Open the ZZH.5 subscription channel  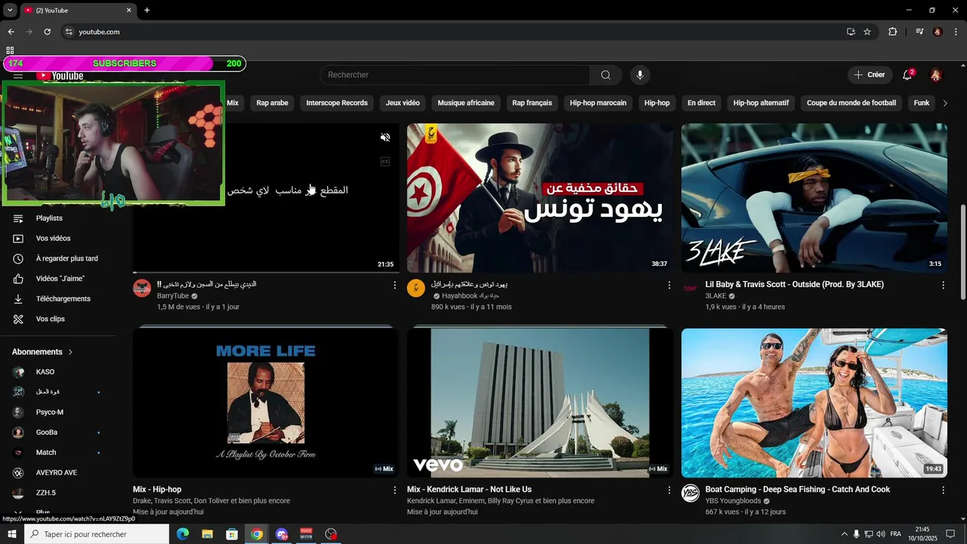tap(59, 493)
